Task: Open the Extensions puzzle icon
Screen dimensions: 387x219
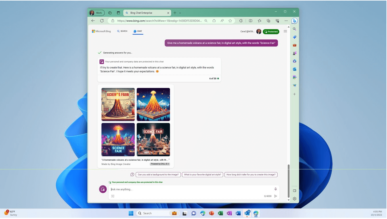Action: 241,21
